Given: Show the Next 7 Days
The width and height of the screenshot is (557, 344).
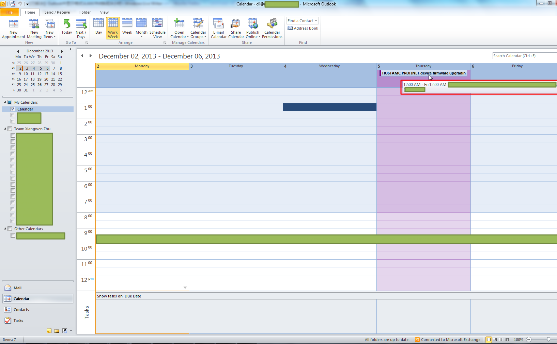Looking at the screenshot, I should pos(81,29).
